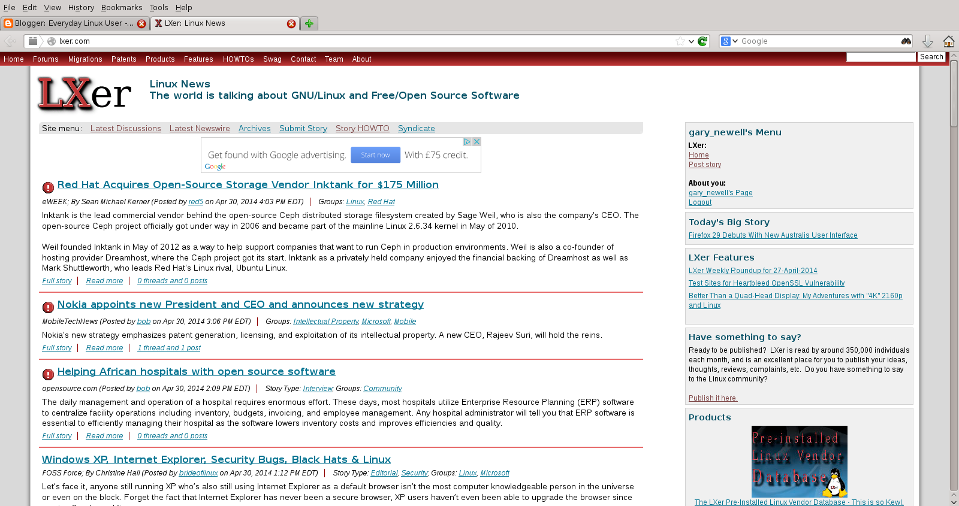Select the LXer: Linux News tab
Screen dimensions: 959x506
pos(225,23)
